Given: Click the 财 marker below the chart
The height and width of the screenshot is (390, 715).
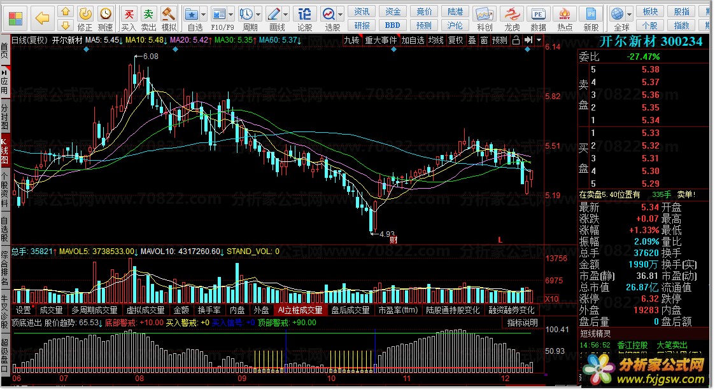Looking at the screenshot, I should pos(393,240).
